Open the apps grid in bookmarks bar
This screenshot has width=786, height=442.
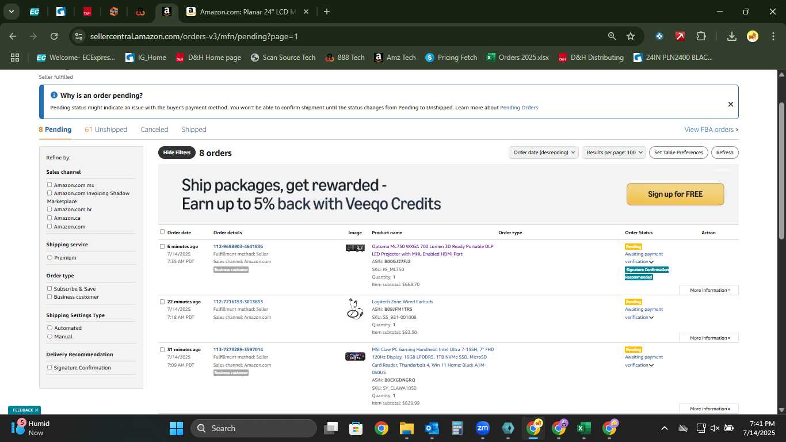click(x=15, y=58)
